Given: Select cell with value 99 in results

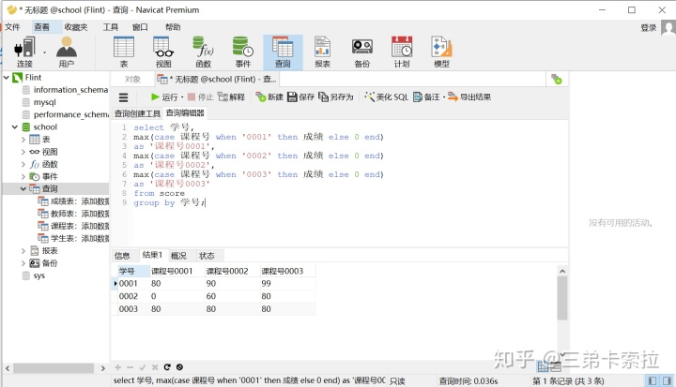Looking at the screenshot, I should [x=266, y=284].
